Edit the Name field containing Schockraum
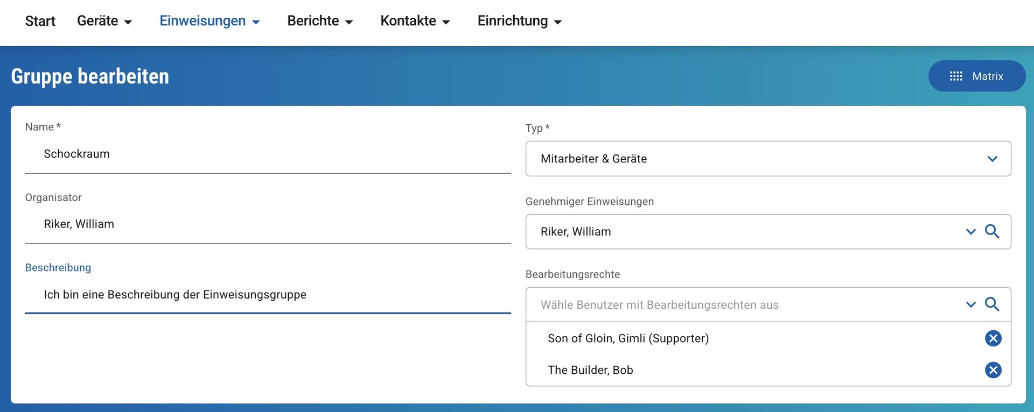The width and height of the screenshot is (1034, 412). pos(268,154)
